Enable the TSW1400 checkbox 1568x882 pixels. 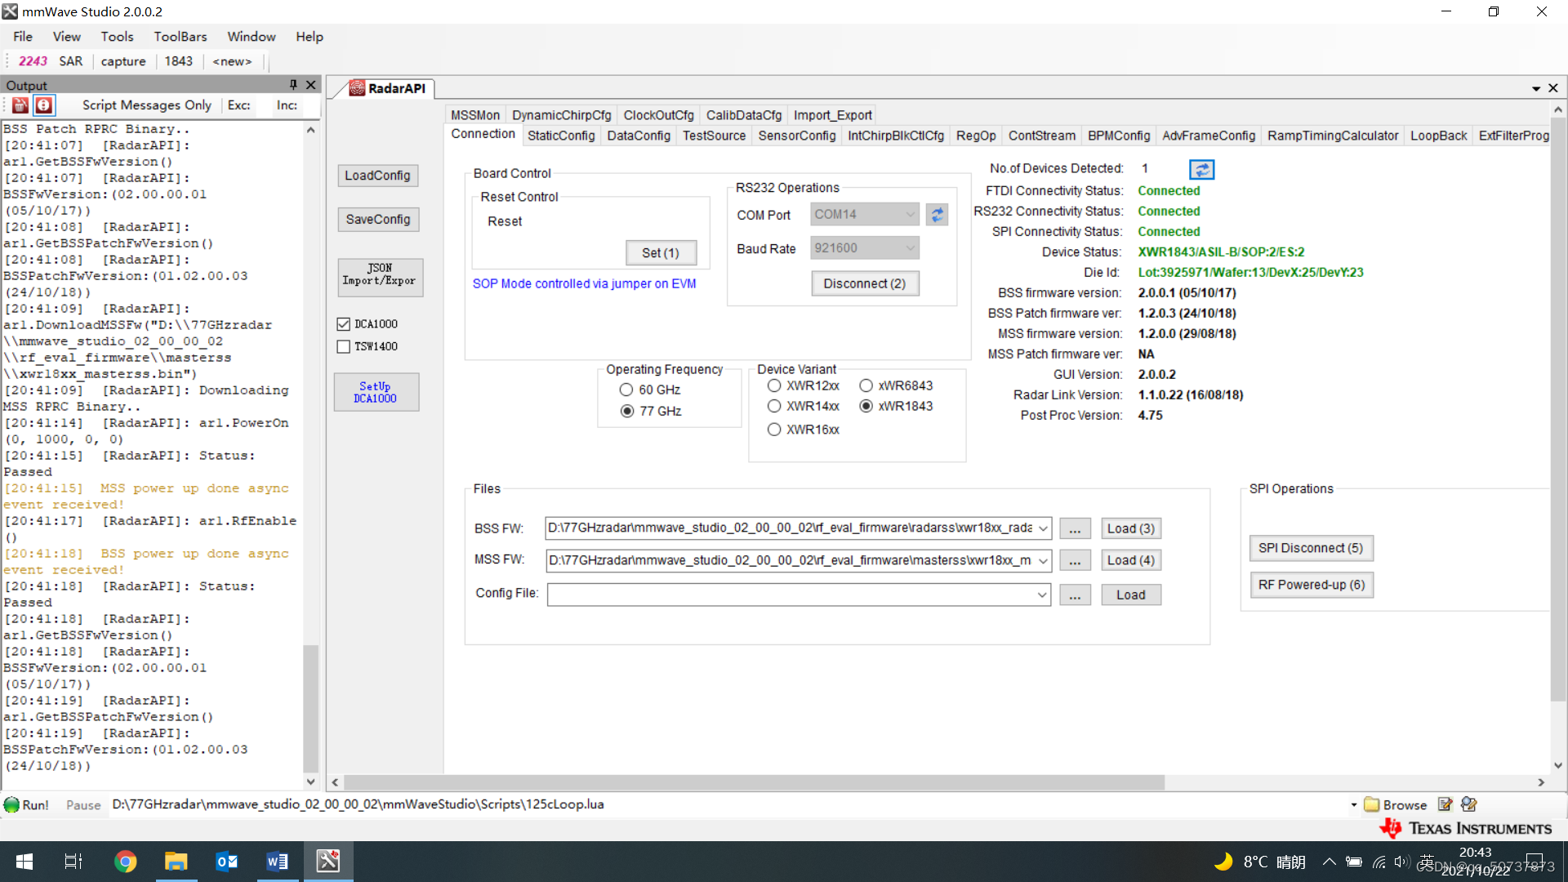pos(344,347)
